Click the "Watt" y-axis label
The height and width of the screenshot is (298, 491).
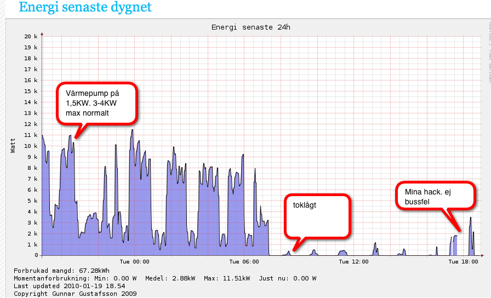[13, 146]
